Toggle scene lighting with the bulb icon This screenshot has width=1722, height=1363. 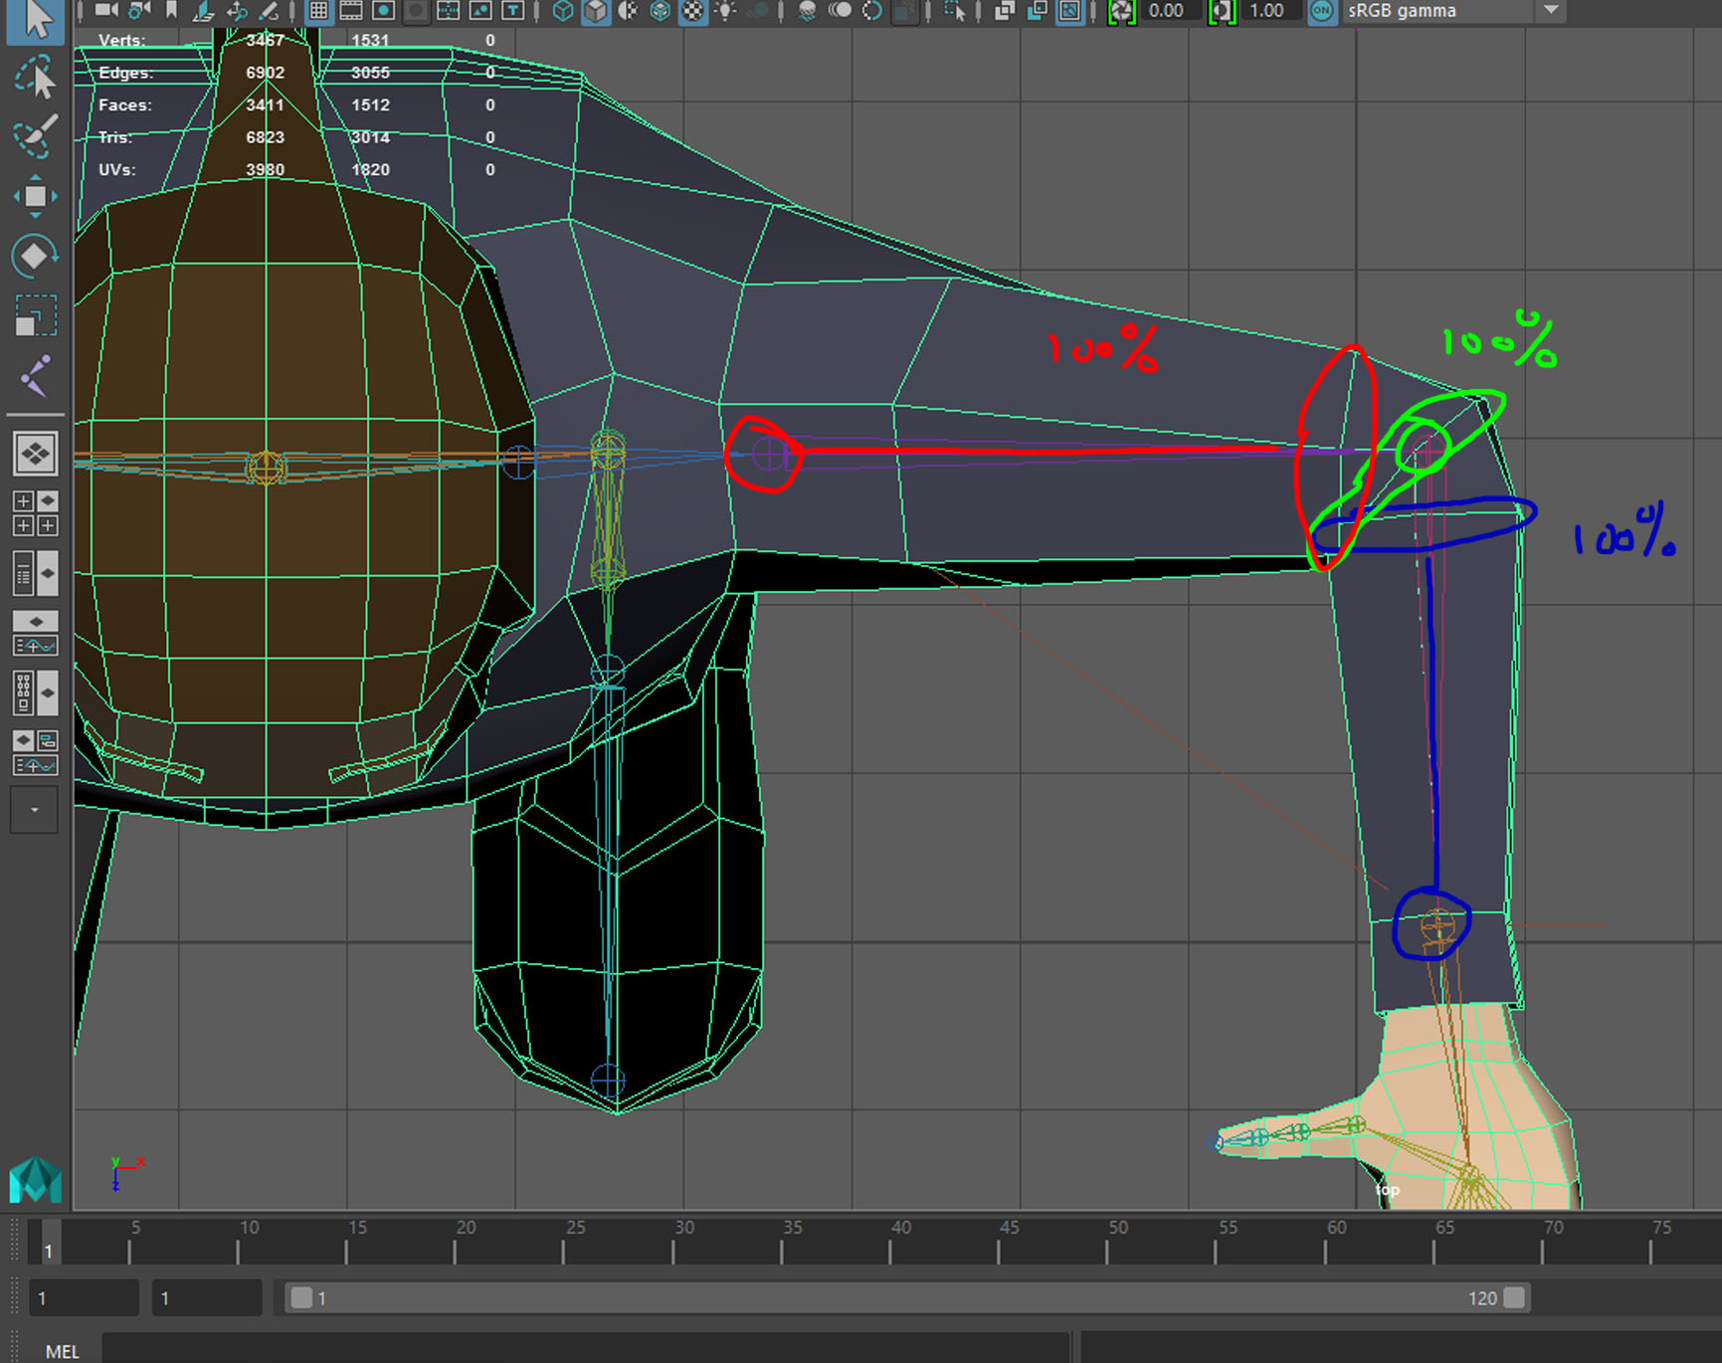pos(727,13)
